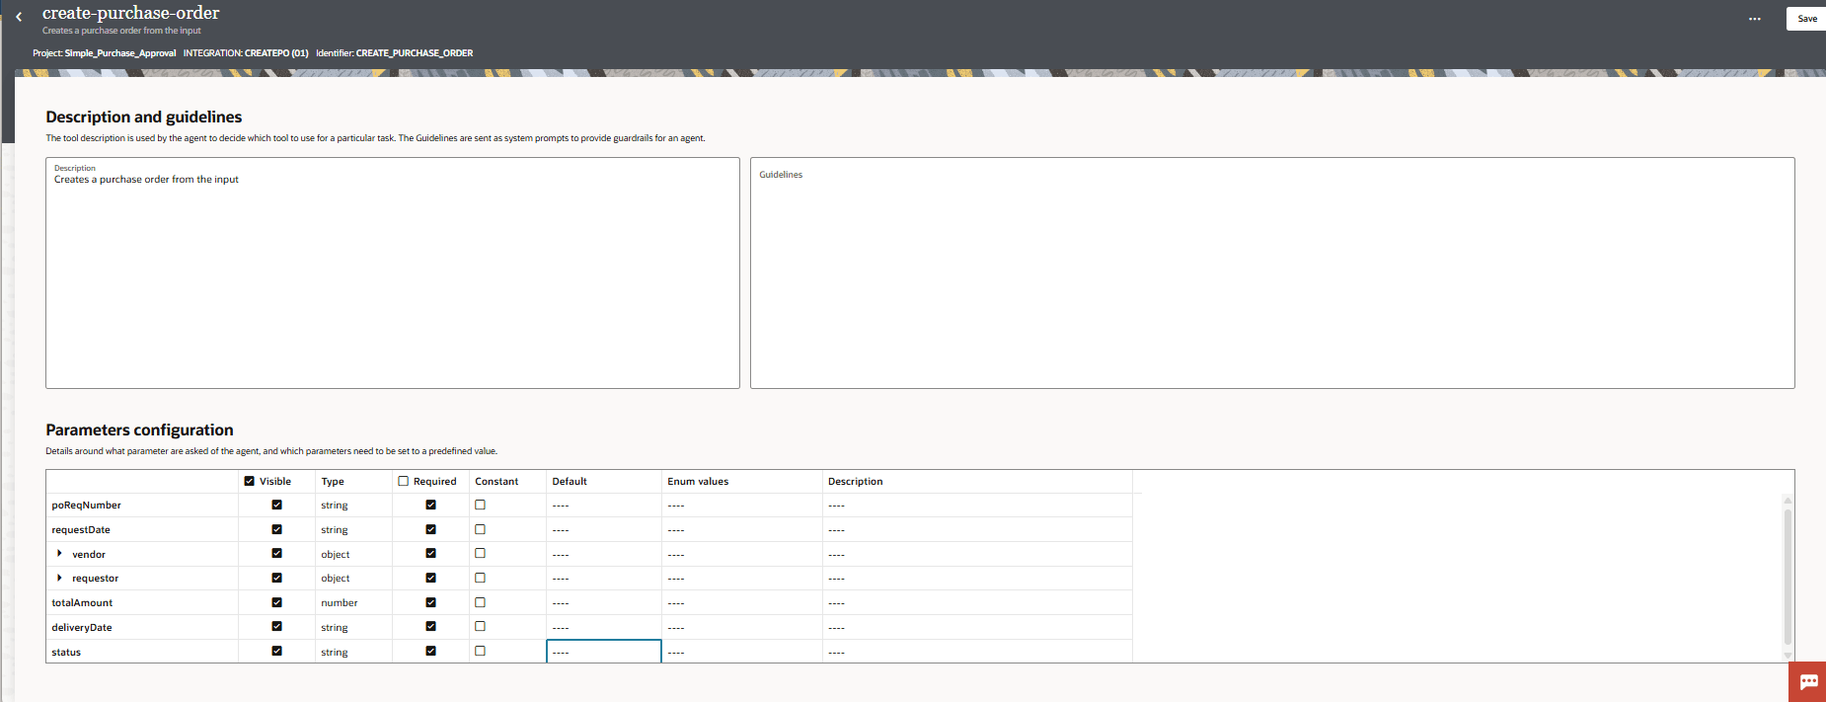Select the deliveryDate parameter name
1826x702 pixels.
point(82,628)
